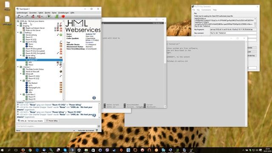Image resolution: width=272 pixels, height=153 pixels.
Task: Open the Verbindungen menu
Action: [x=22, y=13]
